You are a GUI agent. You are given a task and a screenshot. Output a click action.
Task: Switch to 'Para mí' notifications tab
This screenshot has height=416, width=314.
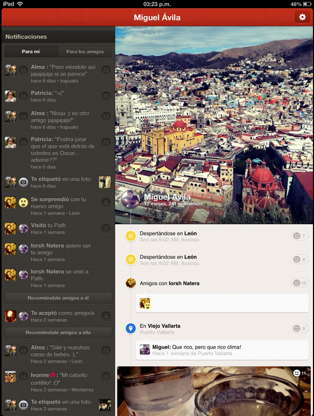point(31,51)
